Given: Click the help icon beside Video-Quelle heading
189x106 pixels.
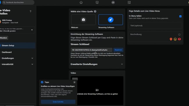Looking at the screenshot, I should pyautogui.click(x=95, y=11).
